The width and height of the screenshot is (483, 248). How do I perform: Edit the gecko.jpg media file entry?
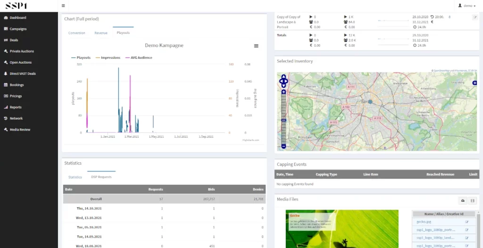click(467, 222)
